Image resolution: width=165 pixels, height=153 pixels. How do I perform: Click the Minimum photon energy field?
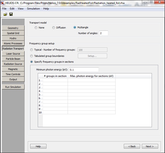coord(84,70)
